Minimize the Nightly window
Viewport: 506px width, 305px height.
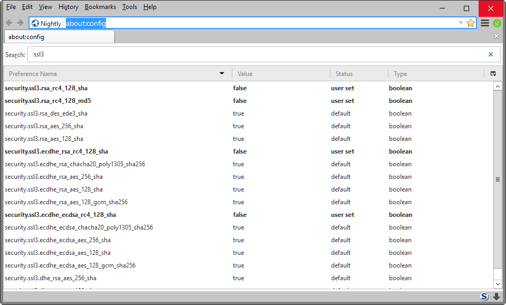(442, 8)
